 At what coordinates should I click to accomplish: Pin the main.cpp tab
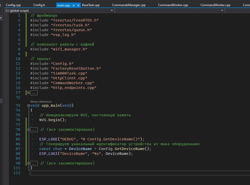73,5
